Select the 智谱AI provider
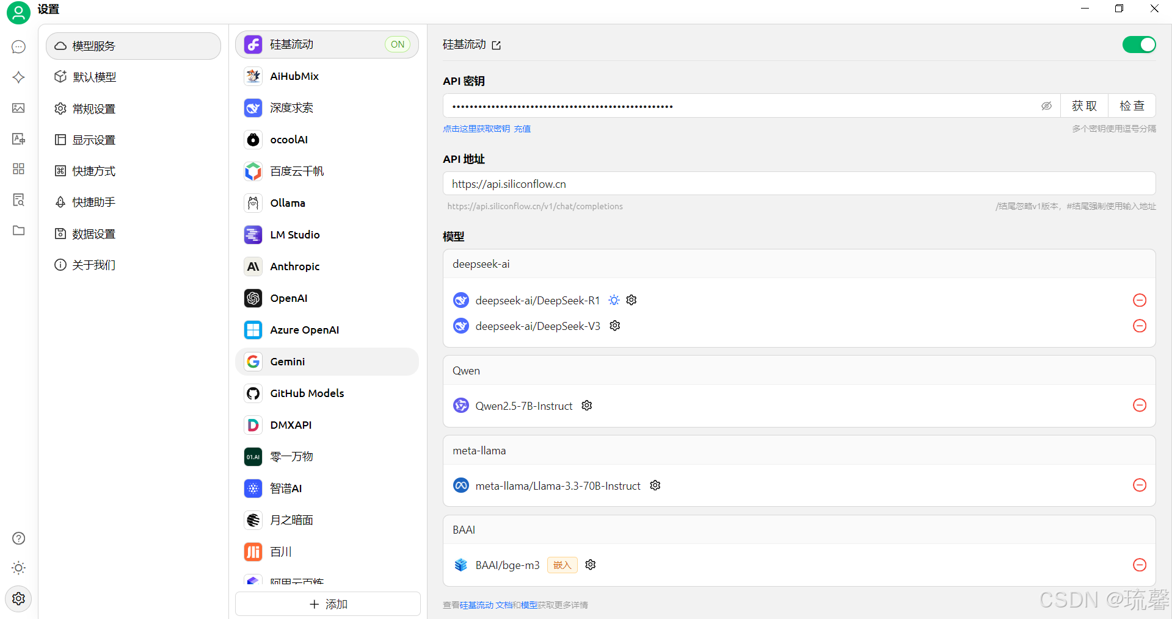The height and width of the screenshot is (619, 1172). (327, 488)
